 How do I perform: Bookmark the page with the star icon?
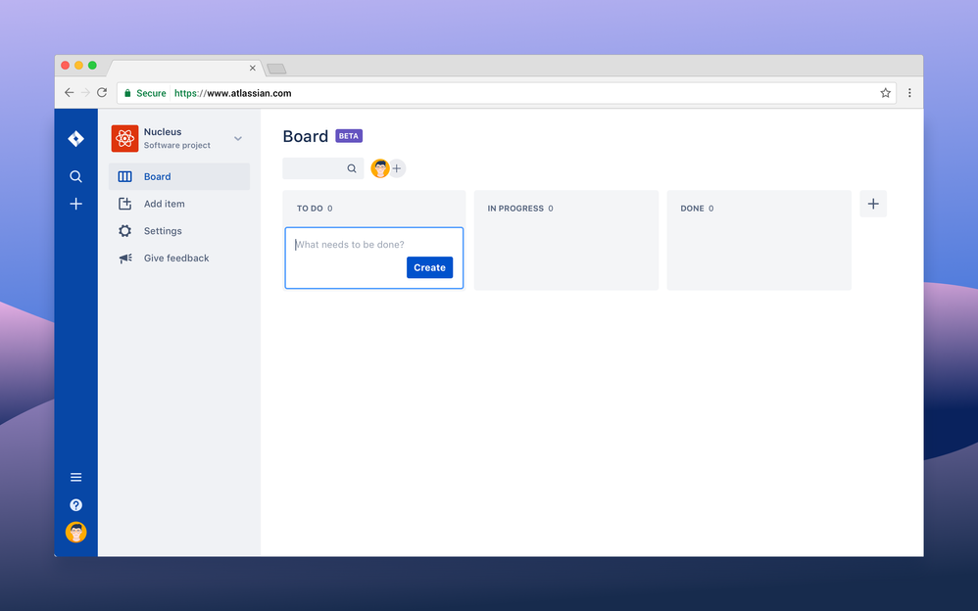pyautogui.click(x=885, y=92)
